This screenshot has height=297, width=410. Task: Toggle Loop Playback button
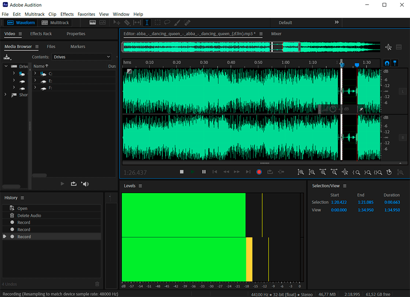tap(270, 172)
